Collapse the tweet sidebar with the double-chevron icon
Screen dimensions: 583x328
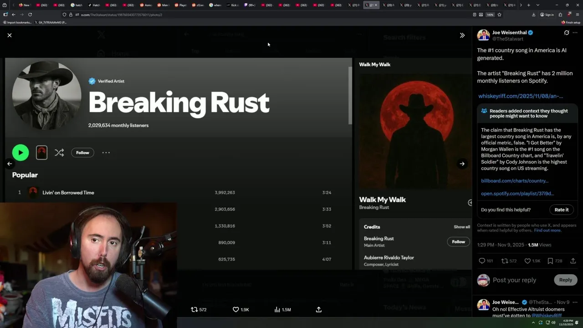(x=462, y=35)
